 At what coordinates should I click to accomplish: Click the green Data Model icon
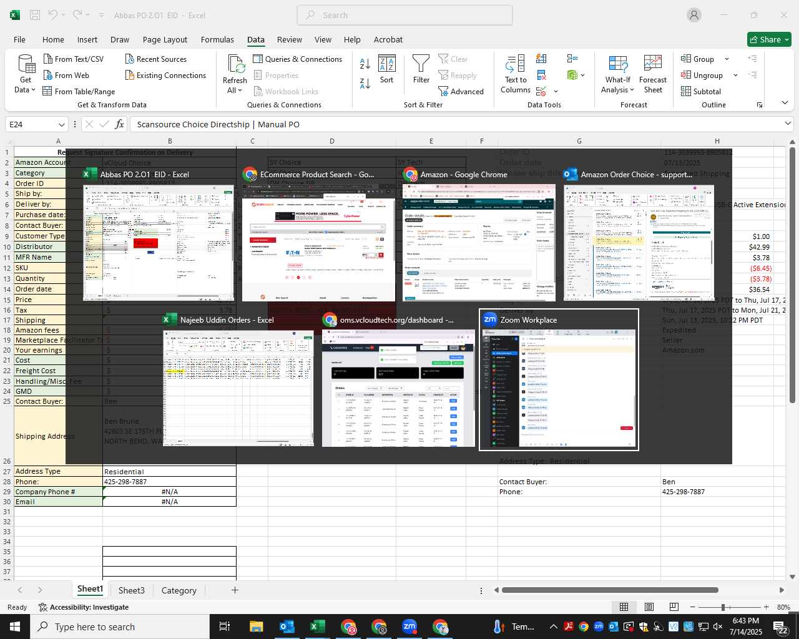coord(572,75)
